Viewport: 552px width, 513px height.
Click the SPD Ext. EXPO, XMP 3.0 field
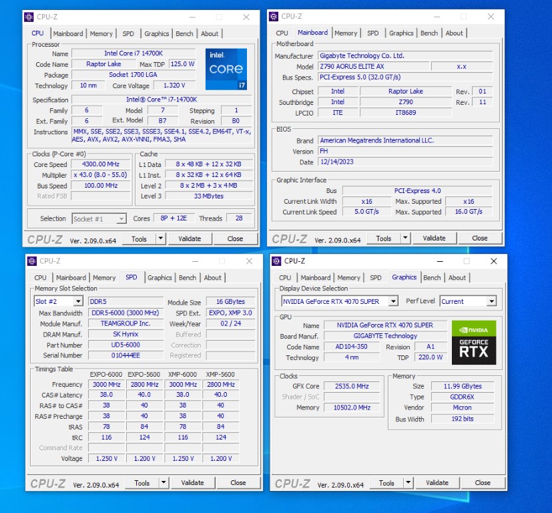click(x=230, y=313)
